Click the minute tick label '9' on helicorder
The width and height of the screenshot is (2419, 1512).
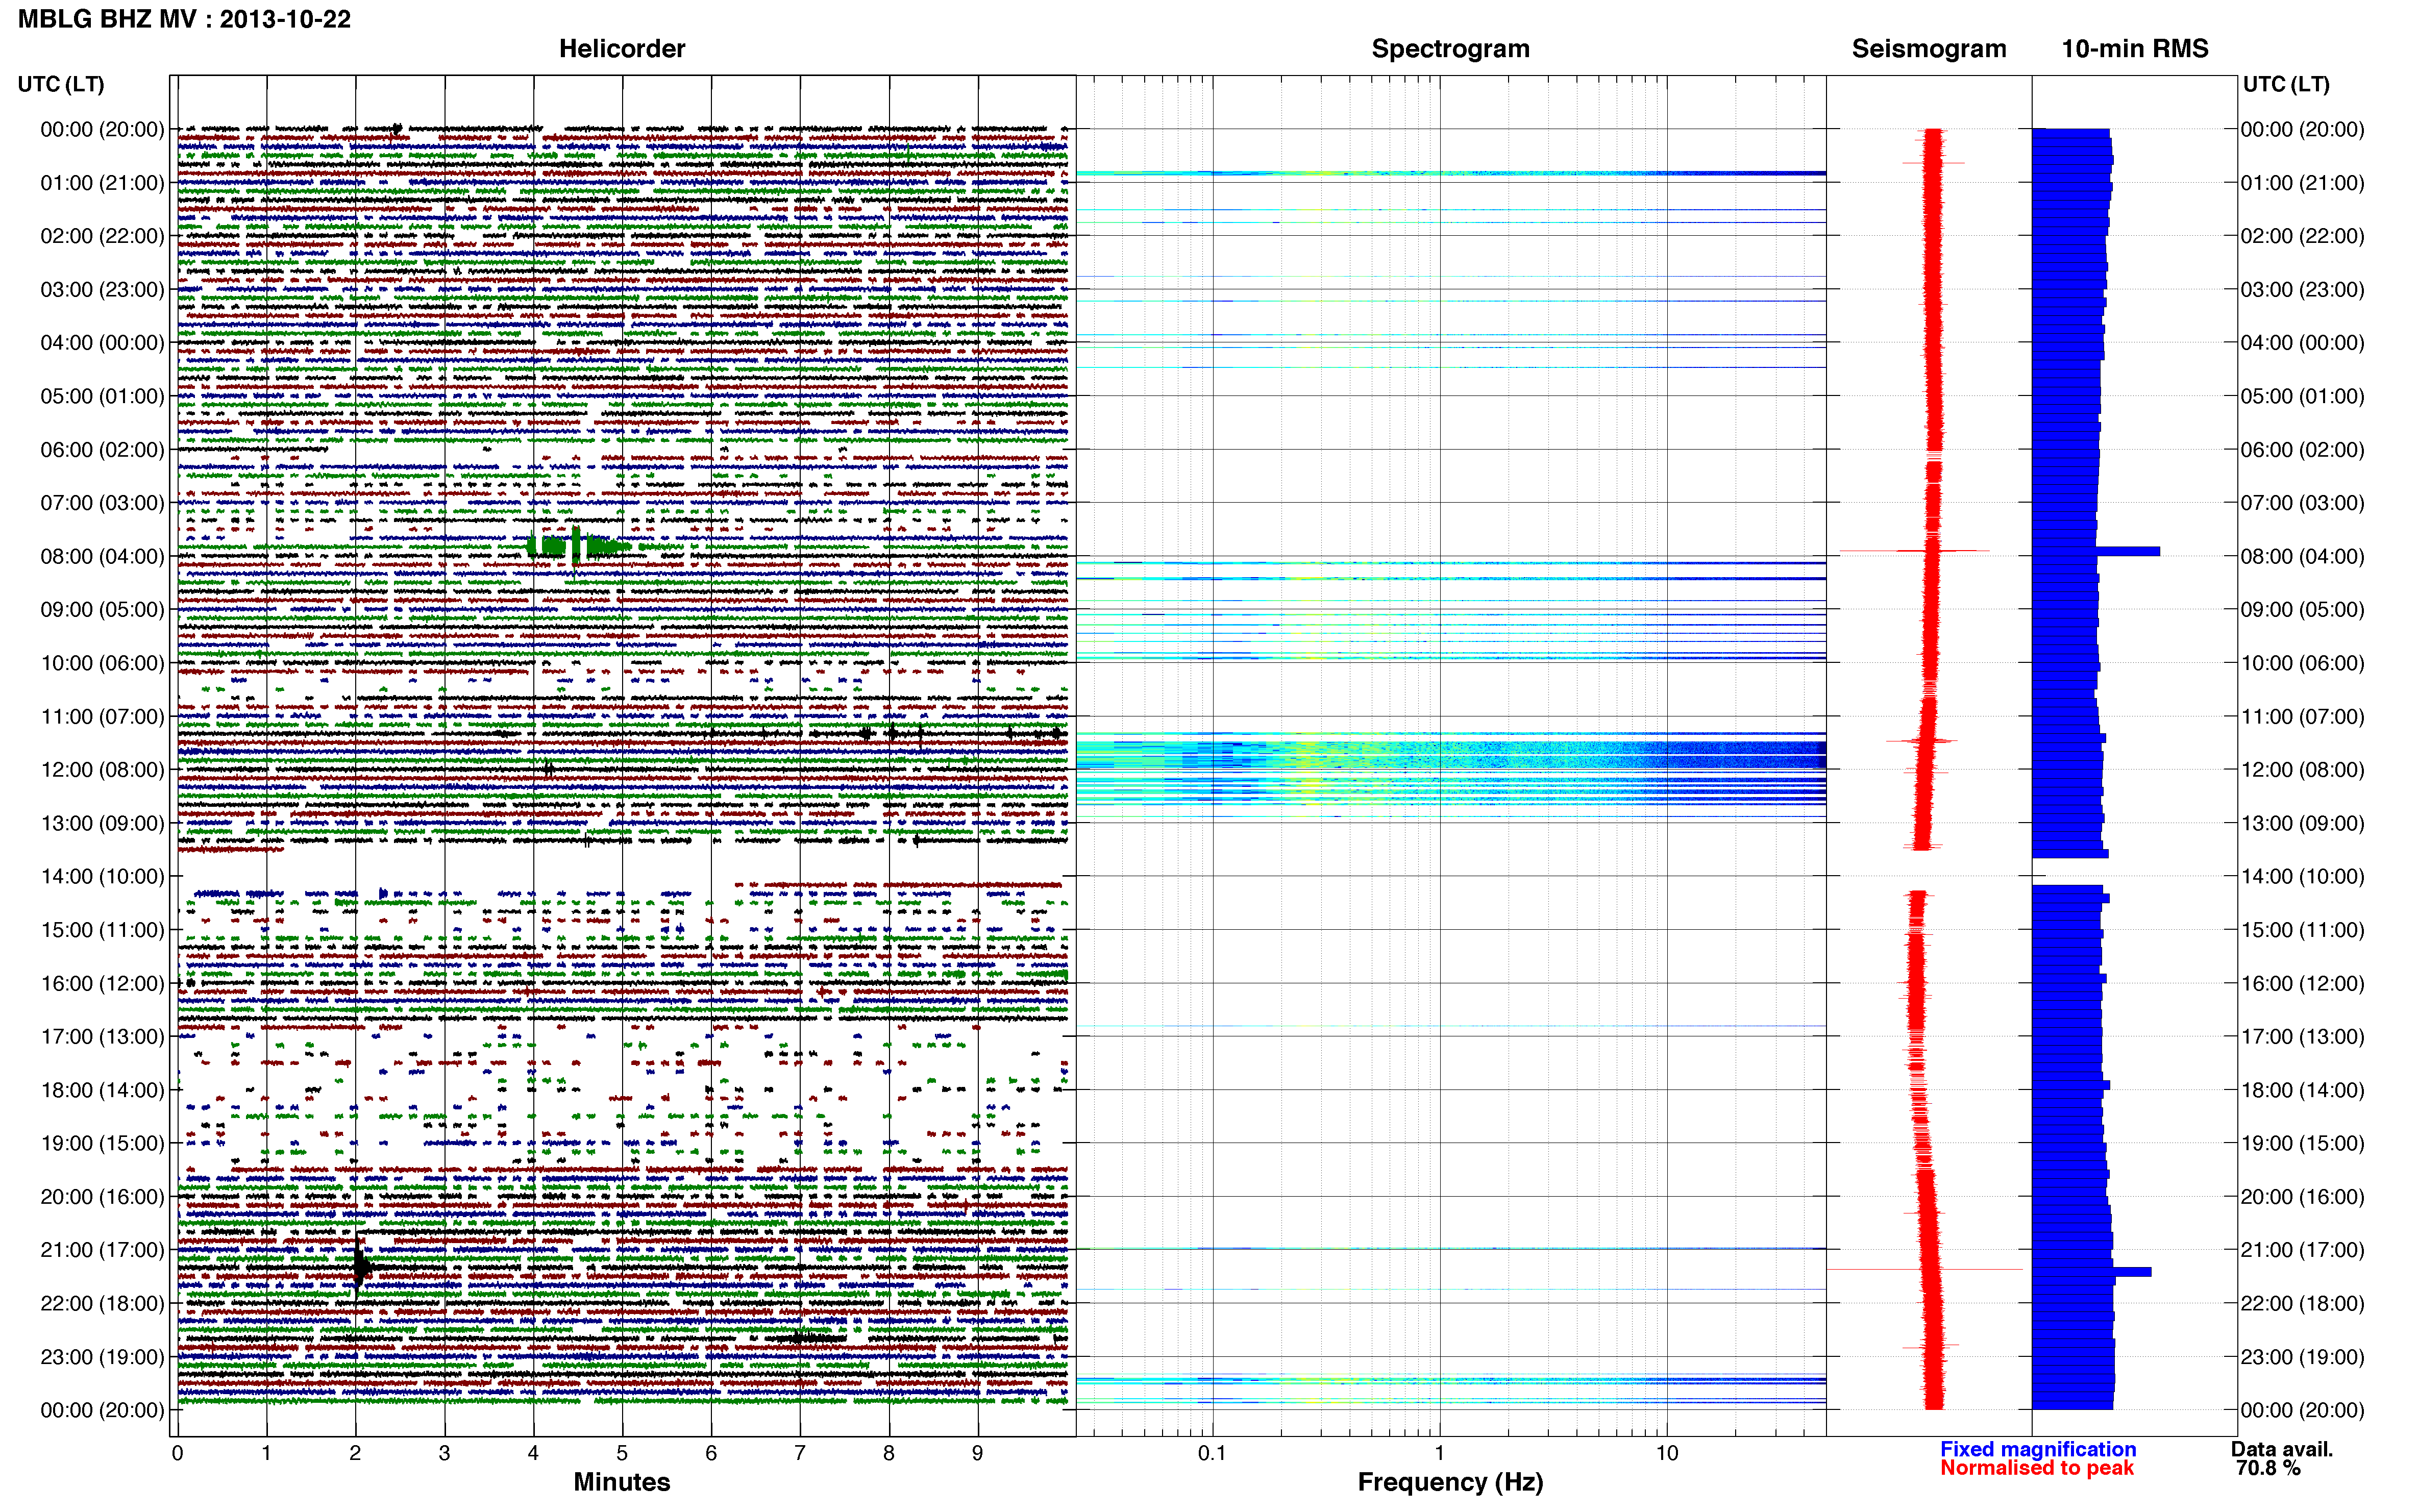(977, 1453)
